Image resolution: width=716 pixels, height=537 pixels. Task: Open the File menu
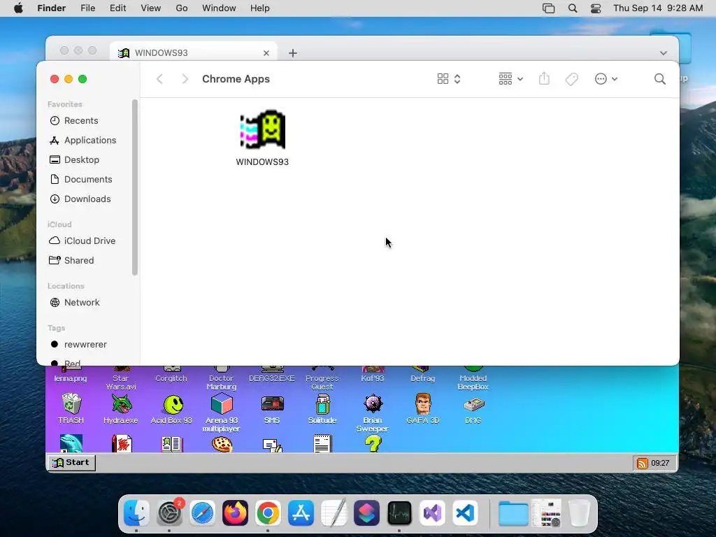click(87, 8)
